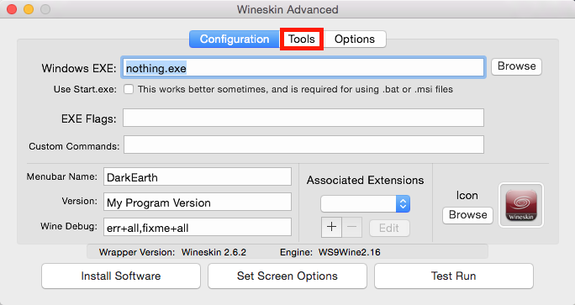Open Install Software
This screenshot has height=305, width=575.
tap(121, 276)
